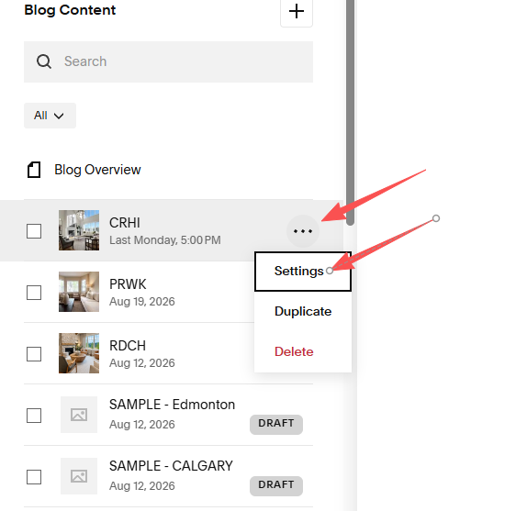Expand the All filter dropdown
The height and width of the screenshot is (511, 527).
tap(50, 116)
